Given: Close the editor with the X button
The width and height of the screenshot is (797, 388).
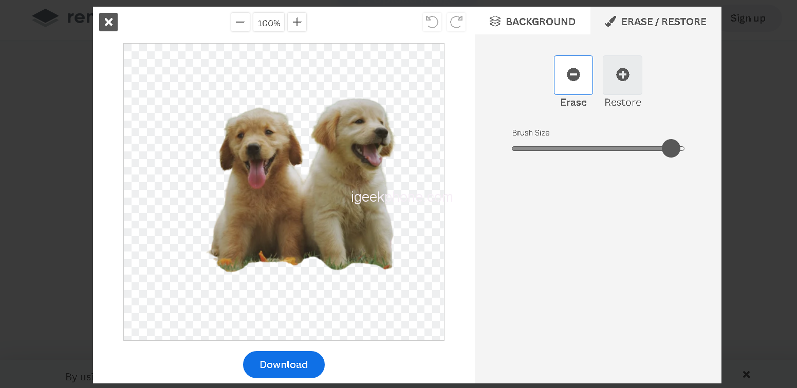Looking at the screenshot, I should pos(108,22).
